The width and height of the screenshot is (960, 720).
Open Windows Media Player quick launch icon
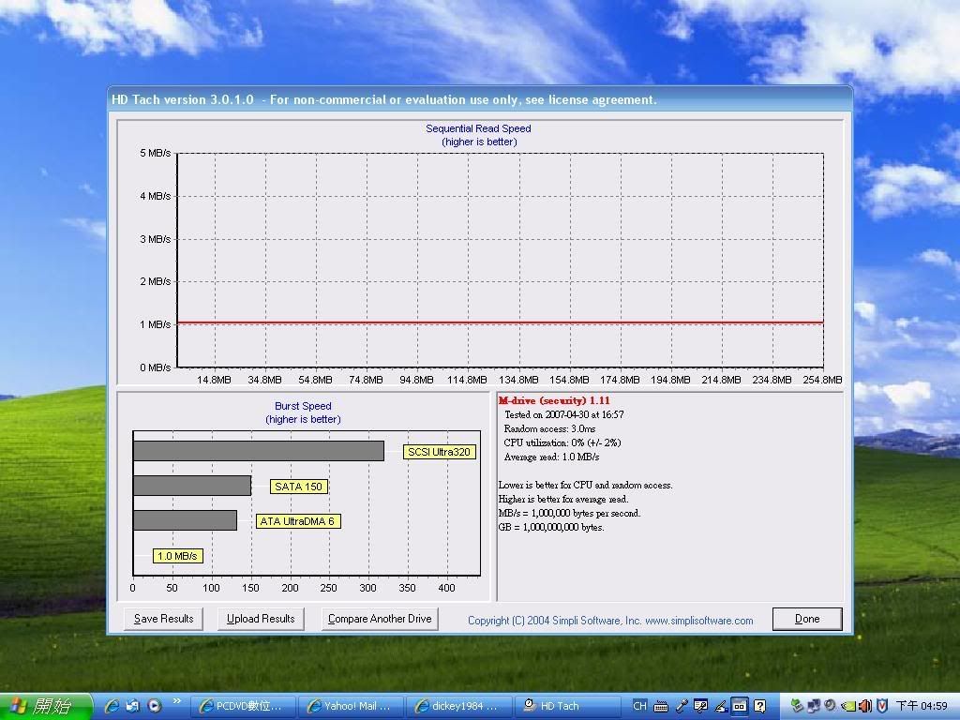point(154,706)
